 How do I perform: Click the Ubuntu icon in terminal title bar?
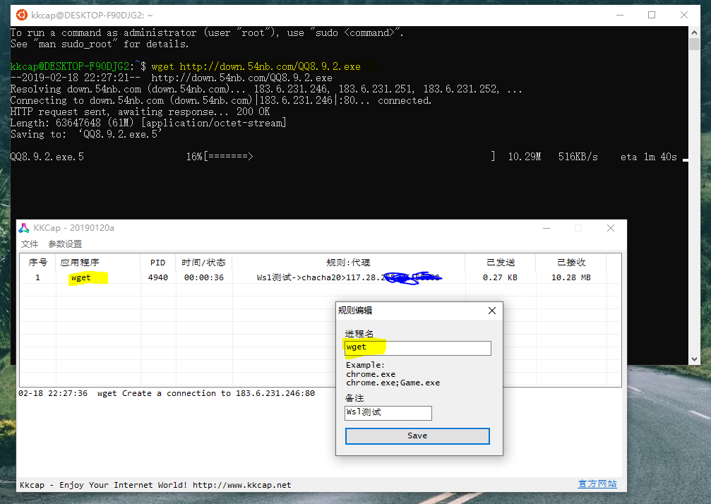click(x=21, y=15)
